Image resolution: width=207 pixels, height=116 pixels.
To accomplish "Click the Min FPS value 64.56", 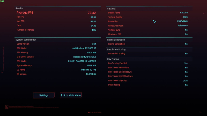I will (93, 17).
